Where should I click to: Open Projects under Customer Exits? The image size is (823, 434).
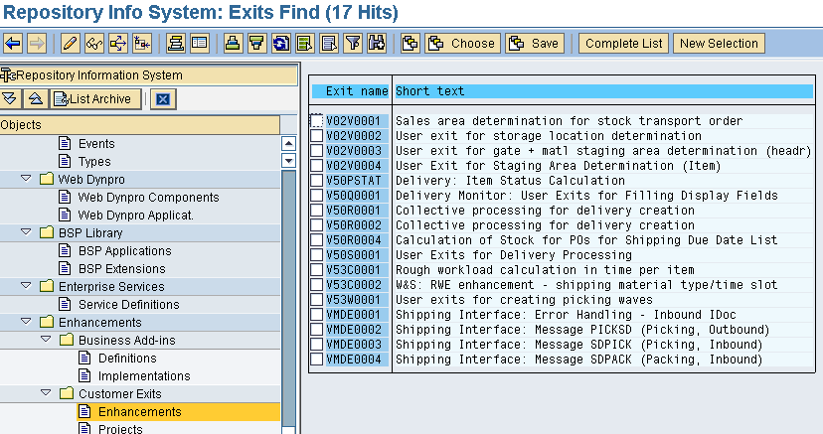pos(120,429)
